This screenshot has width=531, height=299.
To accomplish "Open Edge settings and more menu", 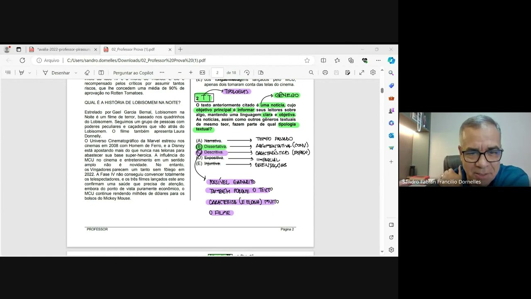I will (x=378, y=60).
